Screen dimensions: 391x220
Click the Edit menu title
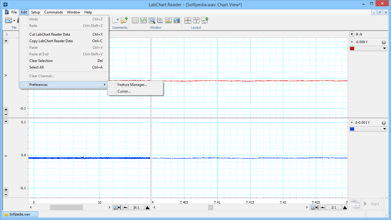(24, 12)
